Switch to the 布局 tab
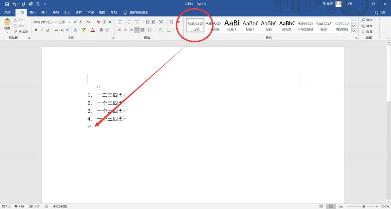The height and width of the screenshot is (209, 391). pos(56,13)
